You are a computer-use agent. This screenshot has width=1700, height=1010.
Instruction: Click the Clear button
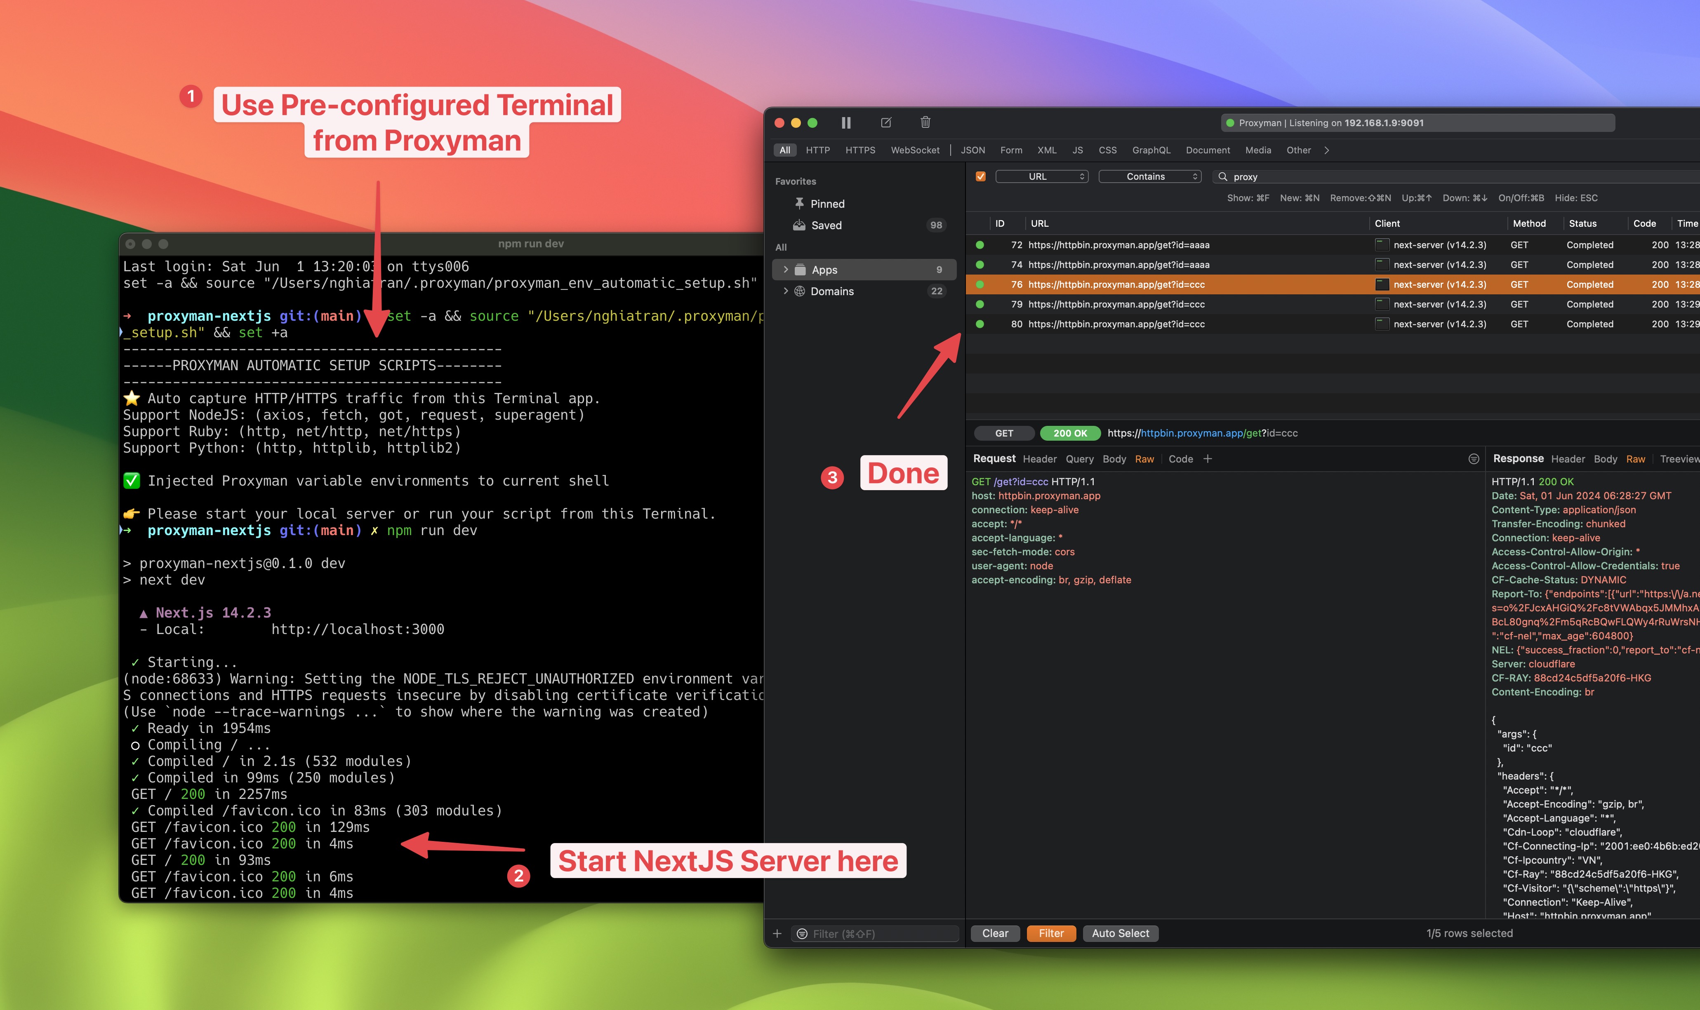pyautogui.click(x=995, y=933)
